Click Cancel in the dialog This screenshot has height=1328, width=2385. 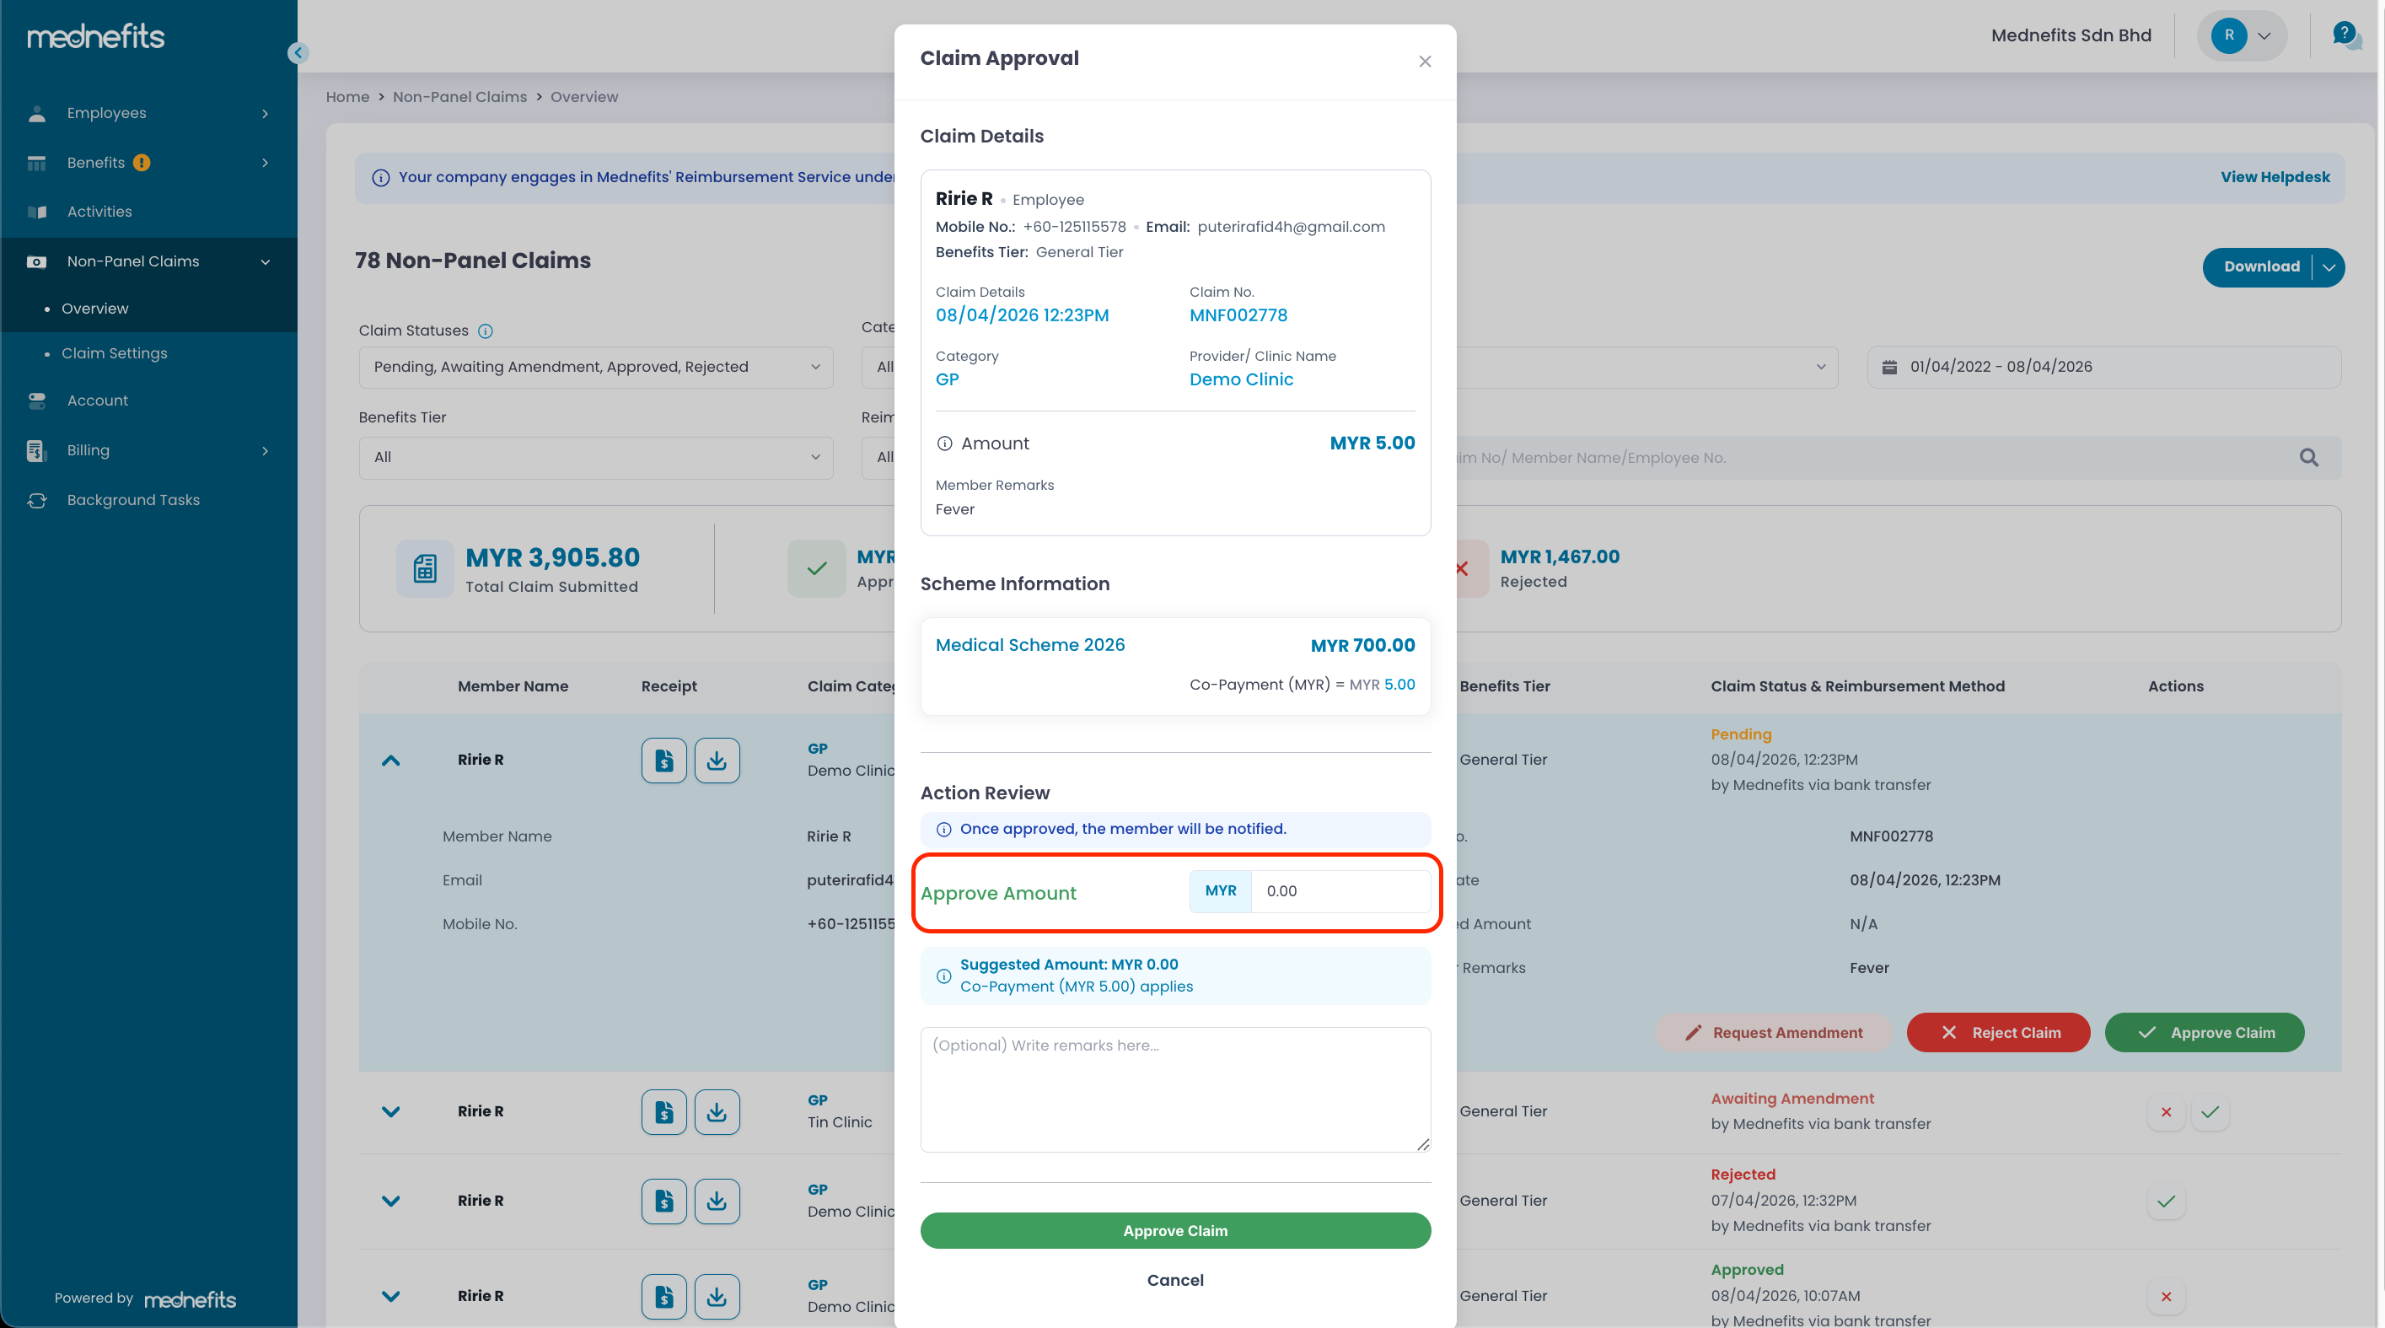[1175, 1280]
